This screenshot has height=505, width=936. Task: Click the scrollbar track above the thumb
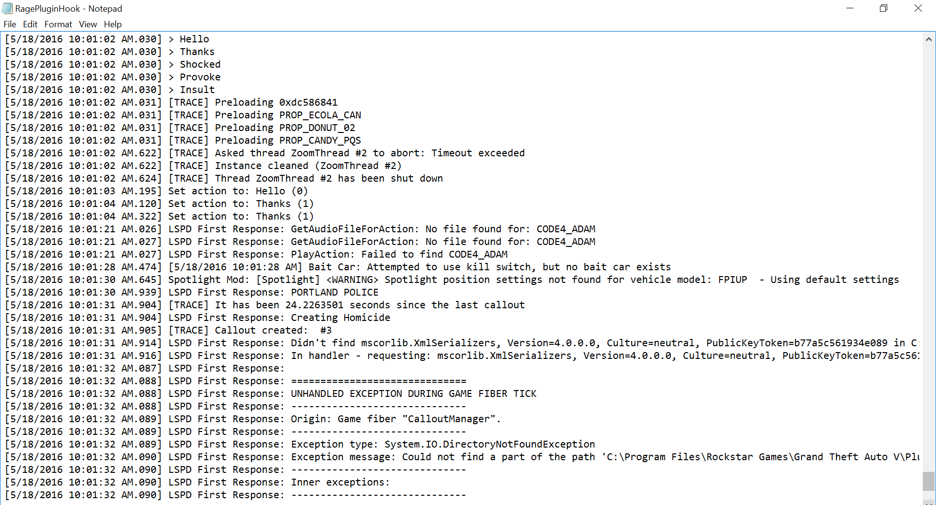click(928, 243)
